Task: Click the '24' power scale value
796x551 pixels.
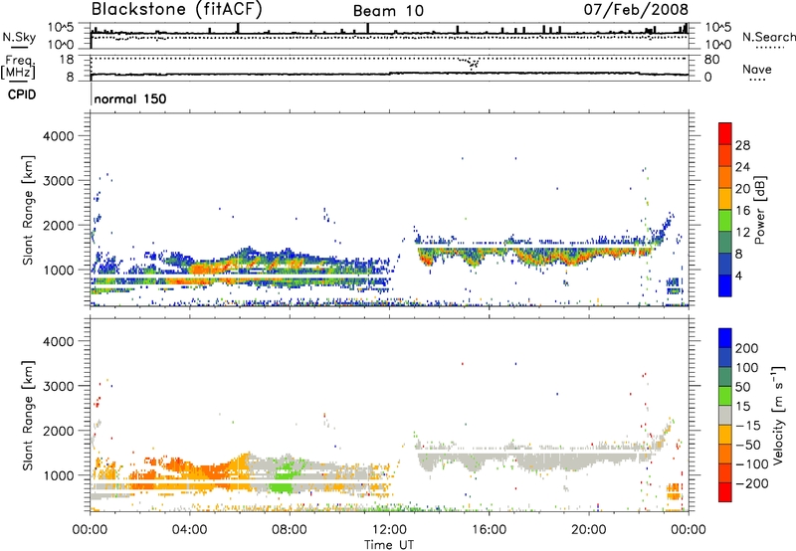Action: tap(742, 167)
